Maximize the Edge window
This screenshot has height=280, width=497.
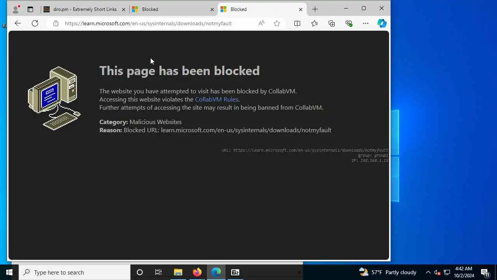tap(364, 9)
